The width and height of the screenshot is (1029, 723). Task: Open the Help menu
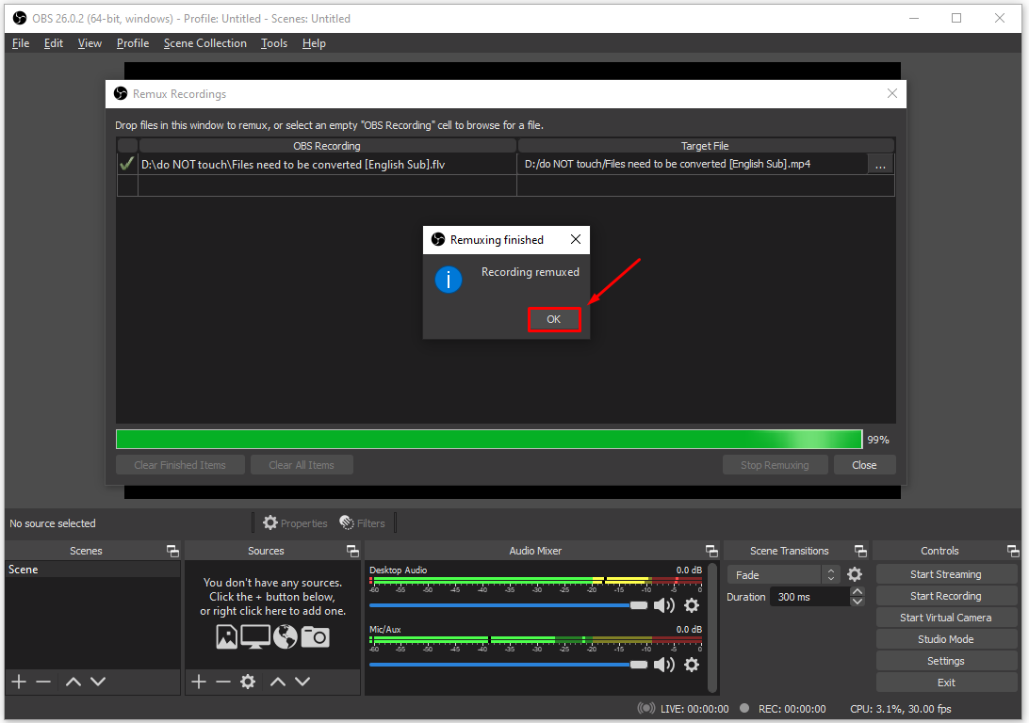(x=314, y=43)
